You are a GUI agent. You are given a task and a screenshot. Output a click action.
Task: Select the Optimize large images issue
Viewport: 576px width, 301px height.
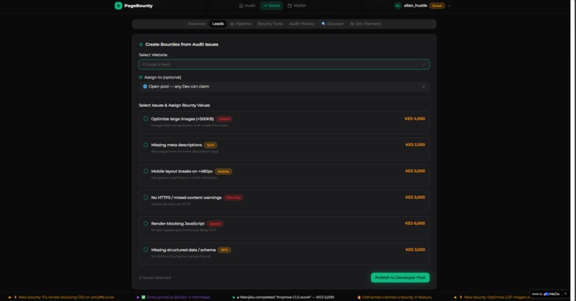click(x=146, y=119)
